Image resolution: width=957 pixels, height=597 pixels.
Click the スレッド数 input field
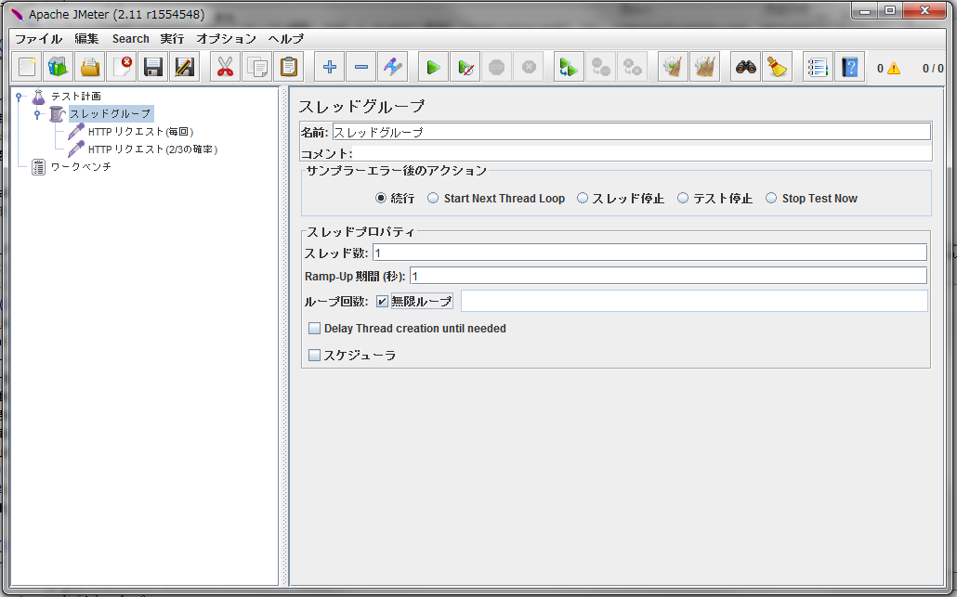click(x=649, y=253)
